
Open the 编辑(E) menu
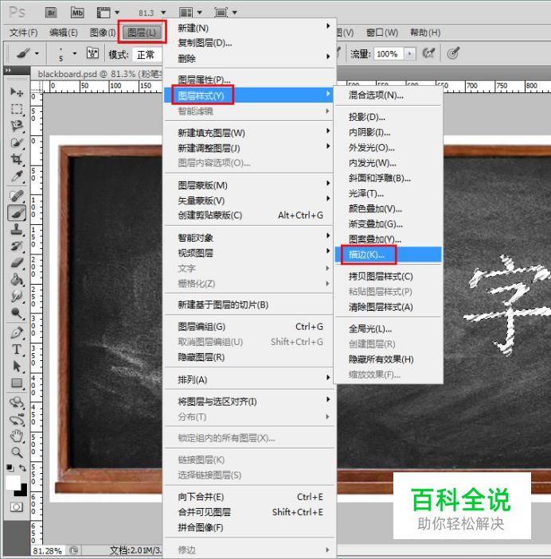(63, 33)
